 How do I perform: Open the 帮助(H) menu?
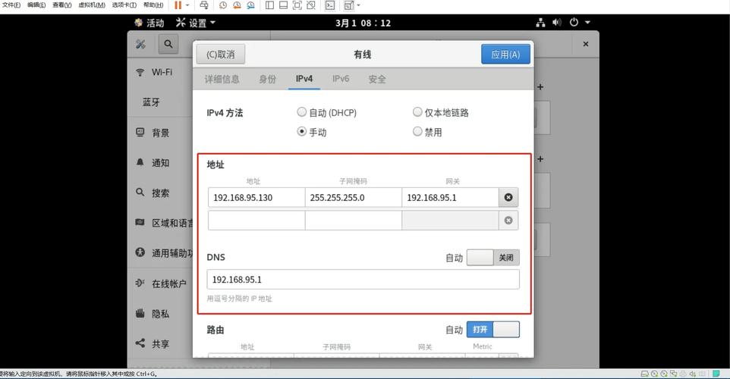(153, 5)
